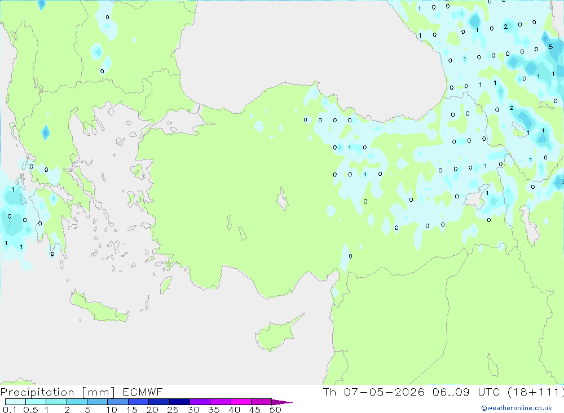This screenshot has height=413, width=564.
Task: Open the weatheronline.co.uk copyright link
Action: click(517, 407)
